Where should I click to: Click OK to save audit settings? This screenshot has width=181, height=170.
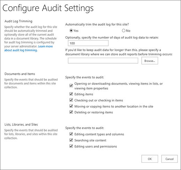150,159
